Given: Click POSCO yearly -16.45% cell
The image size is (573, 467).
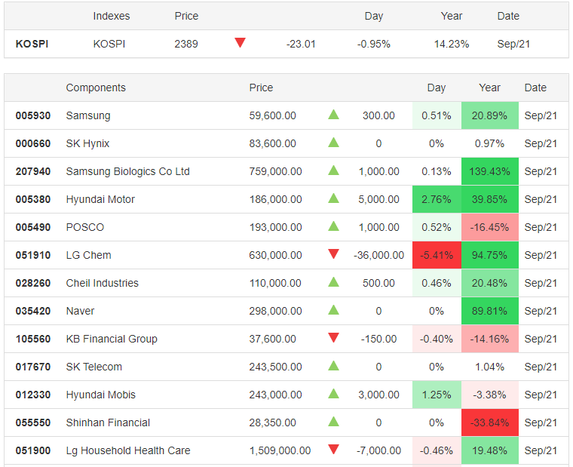Looking at the screenshot, I should pos(489,227).
